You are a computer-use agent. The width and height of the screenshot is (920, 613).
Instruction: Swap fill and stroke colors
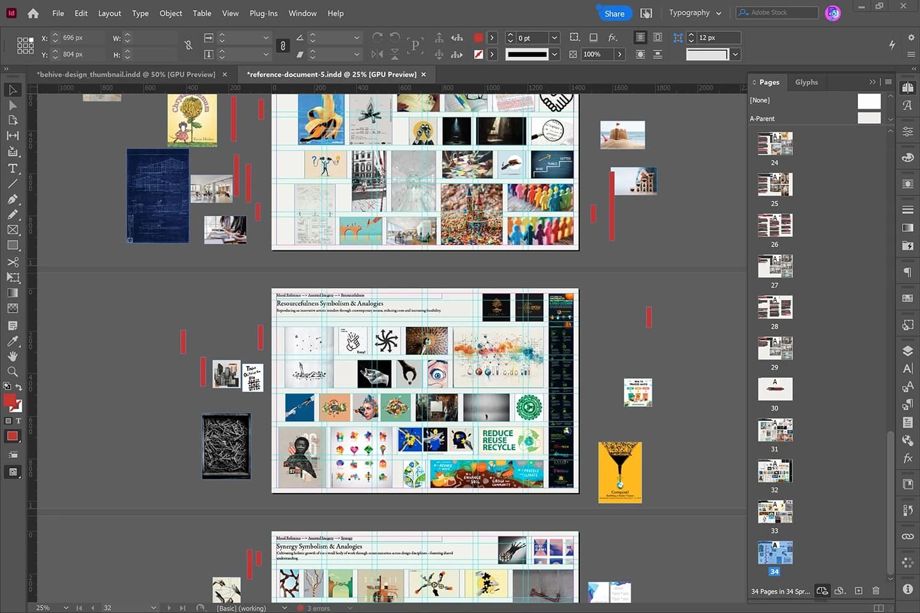click(x=19, y=387)
